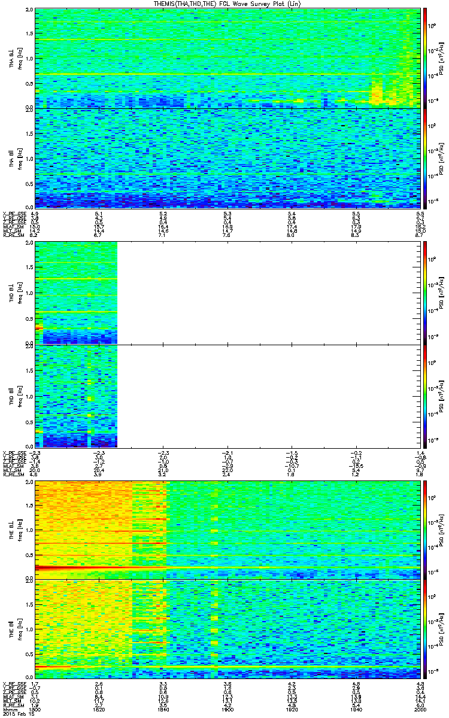Click the THD Bll PSD color bar
Image resolution: width=449 pixels, height=718 pixels.
[425, 395]
